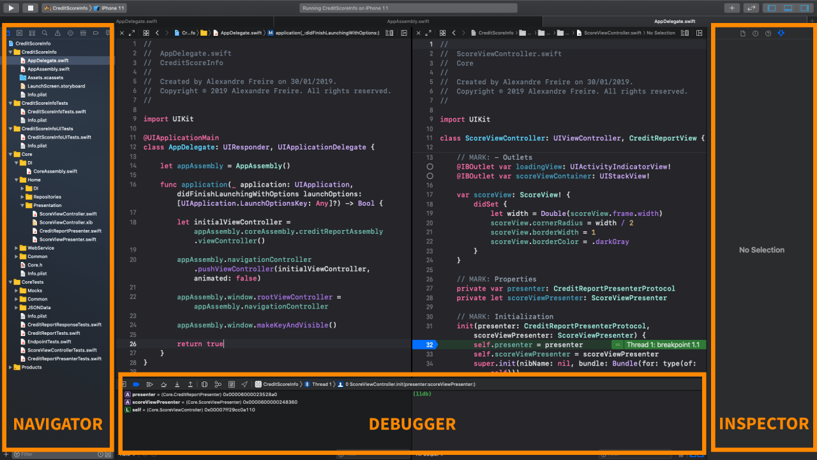The width and height of the screenshot is (817, 460).
Task: Open the Find navigator
Action: [x=45, y=33]
